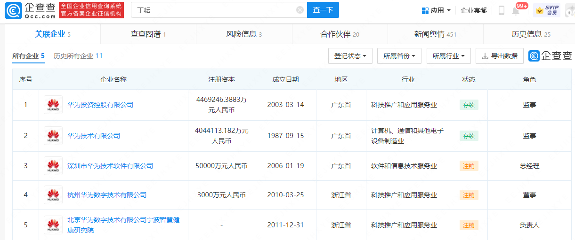575x240 pixels.
Task: Click Huawei logo of 杭州华为数字技术有限公司
Action: click(x=53, y=195)
